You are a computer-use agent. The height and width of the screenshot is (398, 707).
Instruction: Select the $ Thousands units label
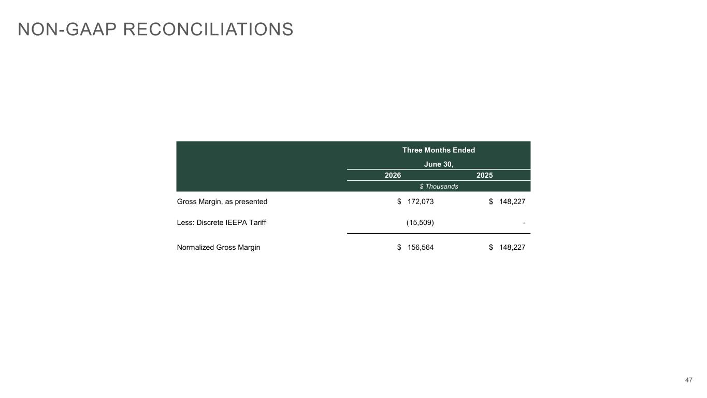[439, 186]
